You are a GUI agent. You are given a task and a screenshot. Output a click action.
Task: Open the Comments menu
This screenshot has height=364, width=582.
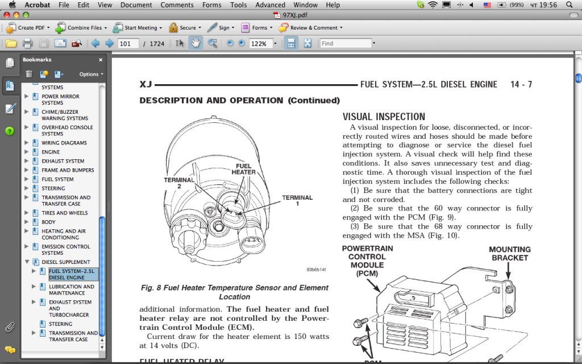(x=177, y=5)
